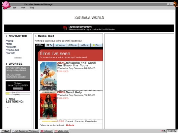
Task: Click the Notepad taskbar icon
Action: coord(42,131)
